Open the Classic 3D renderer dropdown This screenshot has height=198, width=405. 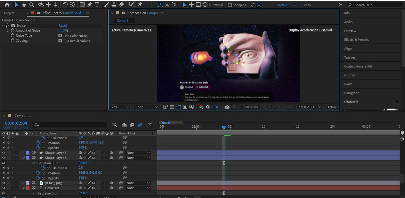pos(308,107)
